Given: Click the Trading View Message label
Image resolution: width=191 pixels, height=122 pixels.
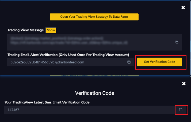Looking at the screenshot, I should 26,30.
